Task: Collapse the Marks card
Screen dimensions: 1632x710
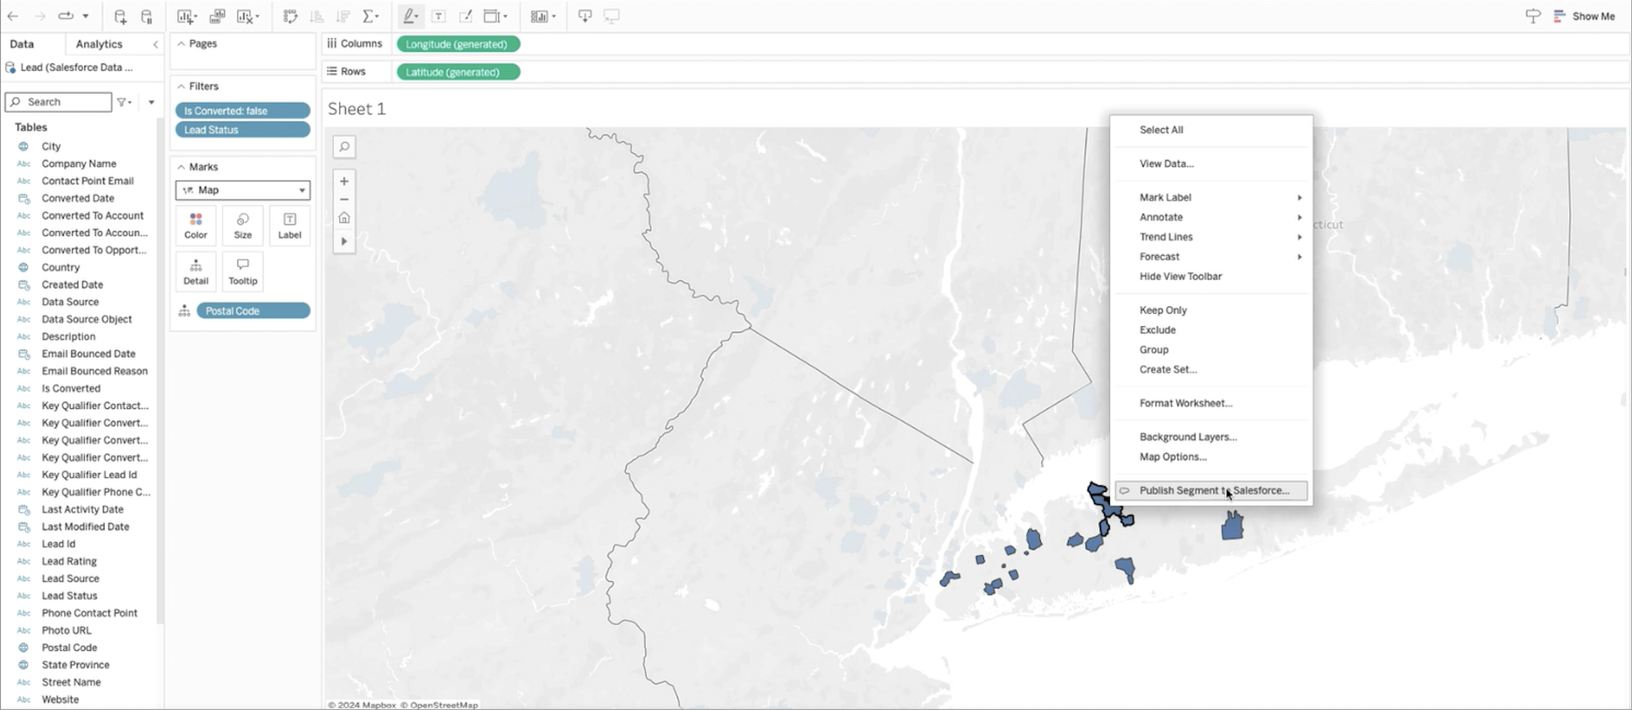Action: [x=181, y=167]
